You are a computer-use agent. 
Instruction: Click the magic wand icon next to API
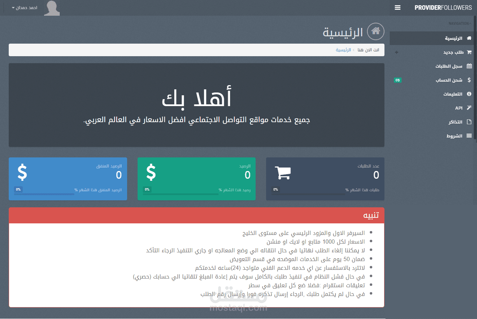pos(469,108)
